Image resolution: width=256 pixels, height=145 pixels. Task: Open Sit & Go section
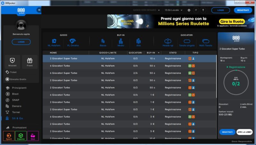click(14, 118)
